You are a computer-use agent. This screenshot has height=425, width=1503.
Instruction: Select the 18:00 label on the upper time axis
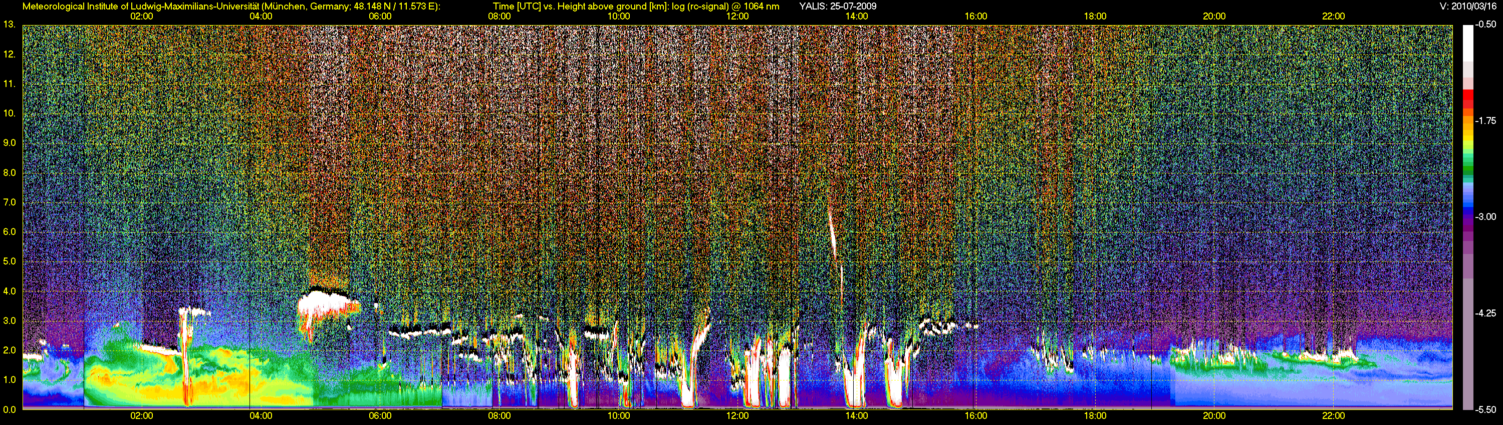pyautogui.click(x=1095, y=16)
